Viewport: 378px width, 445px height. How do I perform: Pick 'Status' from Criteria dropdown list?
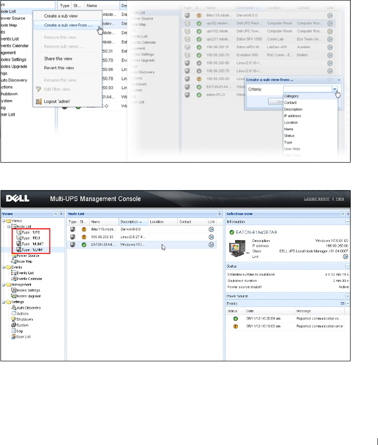310,136
